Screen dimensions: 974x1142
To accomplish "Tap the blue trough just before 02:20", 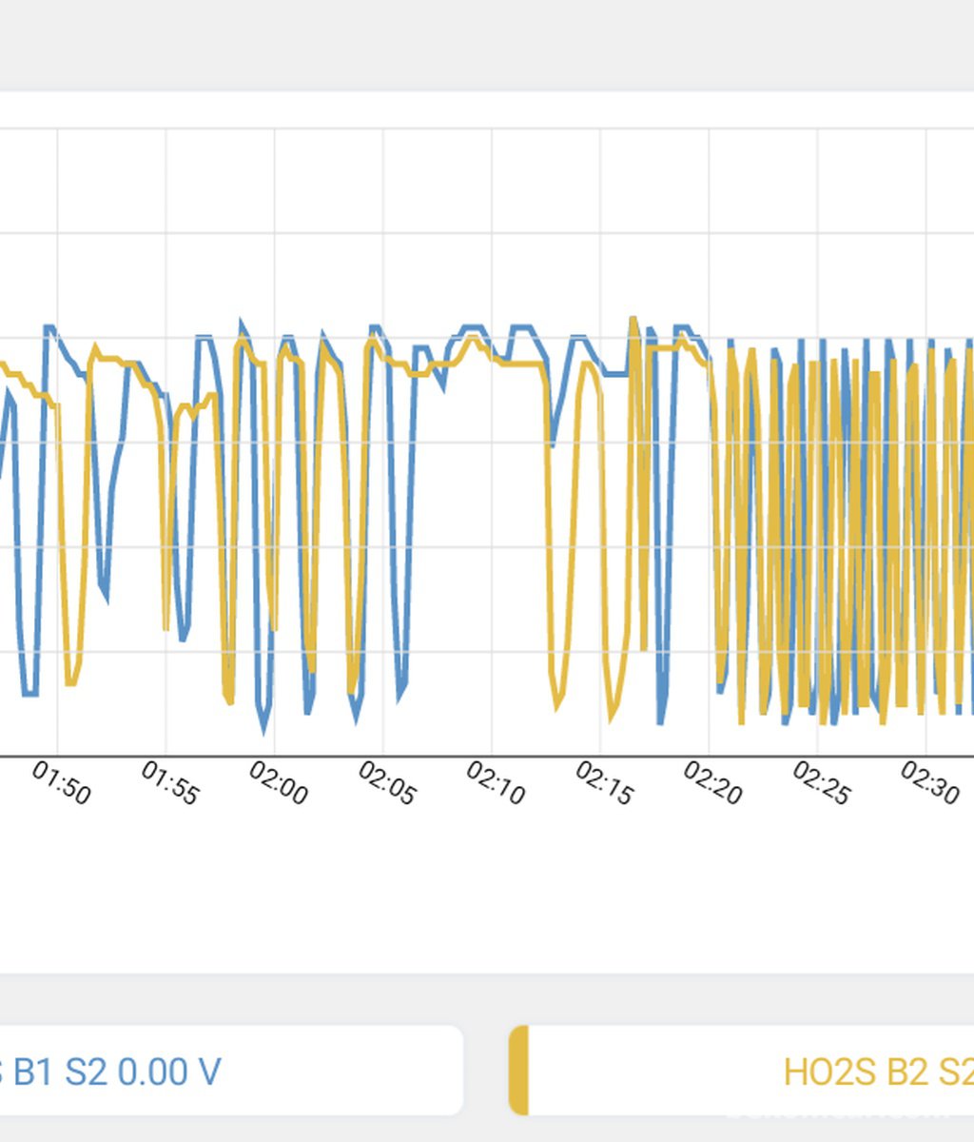I will (x=661, y=718).
